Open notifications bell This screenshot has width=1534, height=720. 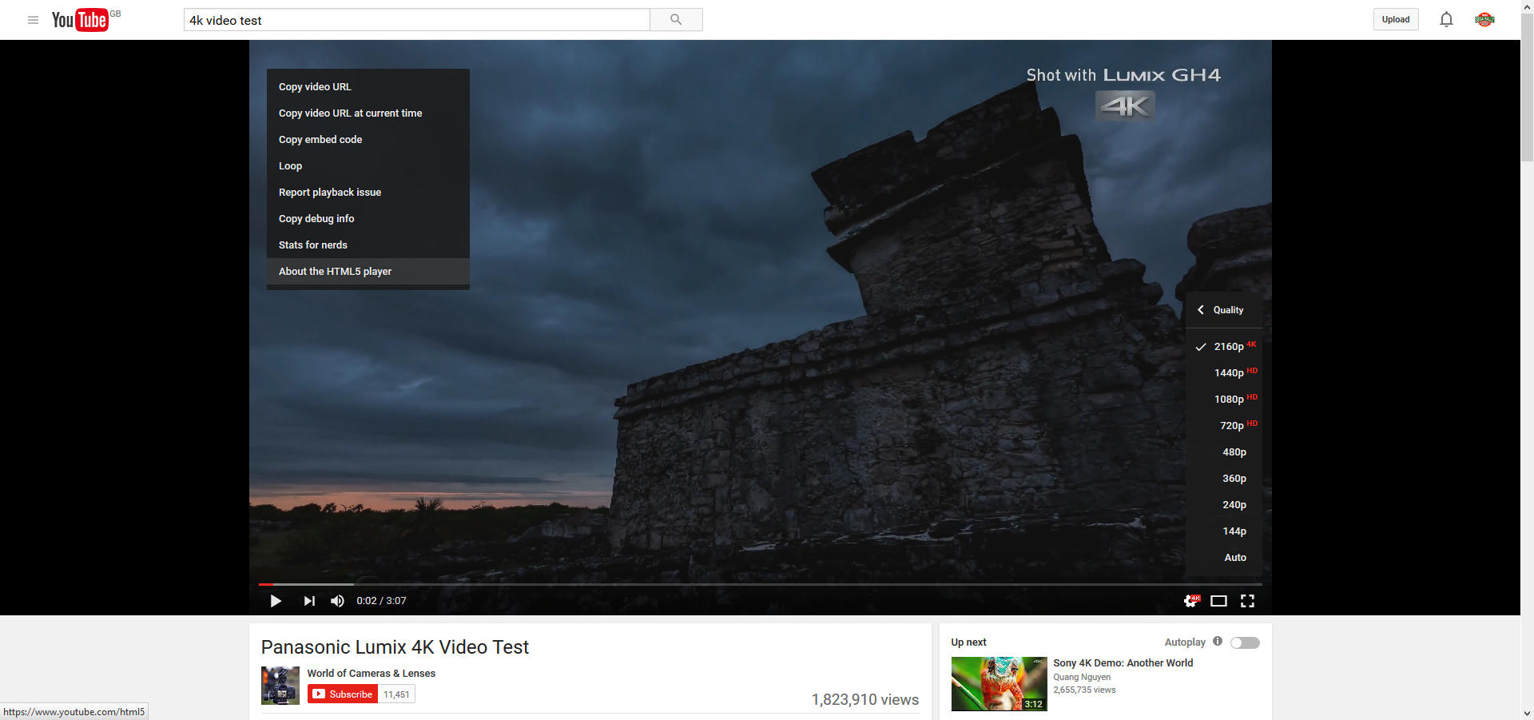click(1446, 20)
